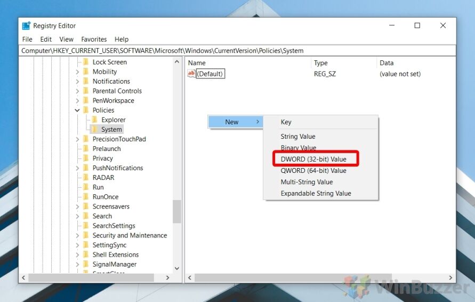Image resolution: width=475 pixels, height=302 pixels.
Task: Click tree pane vertical scrollbar thumb
Action: click(x=177, y=211)
